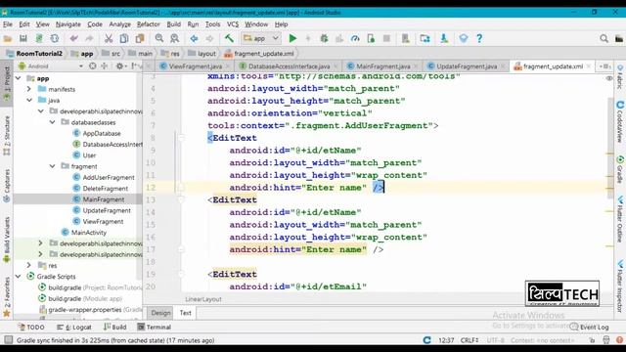Toggle the Structure side panel
626x352 pixels.
coord(7,136)
